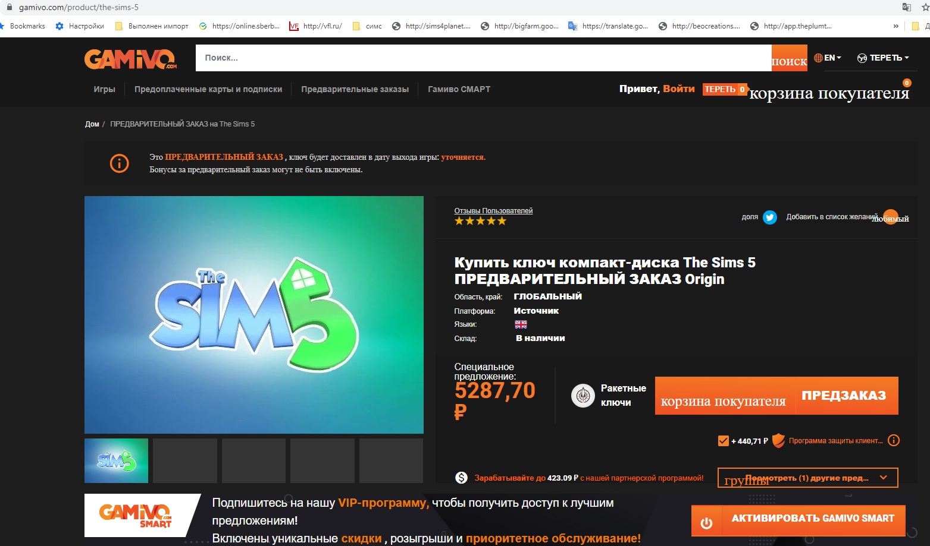Click the ТЕРЕТЬ 0 cart badge
930x546 pixels.
coord(725,89)
